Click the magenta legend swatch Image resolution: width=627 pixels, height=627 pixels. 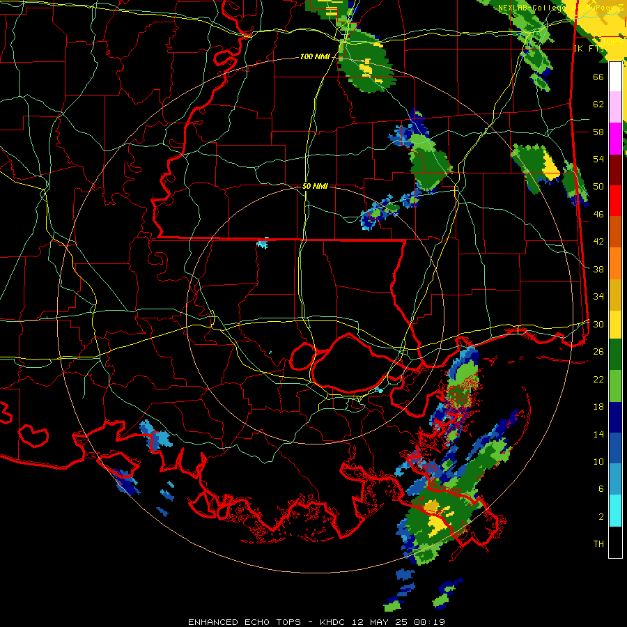[x=615, y=139]
